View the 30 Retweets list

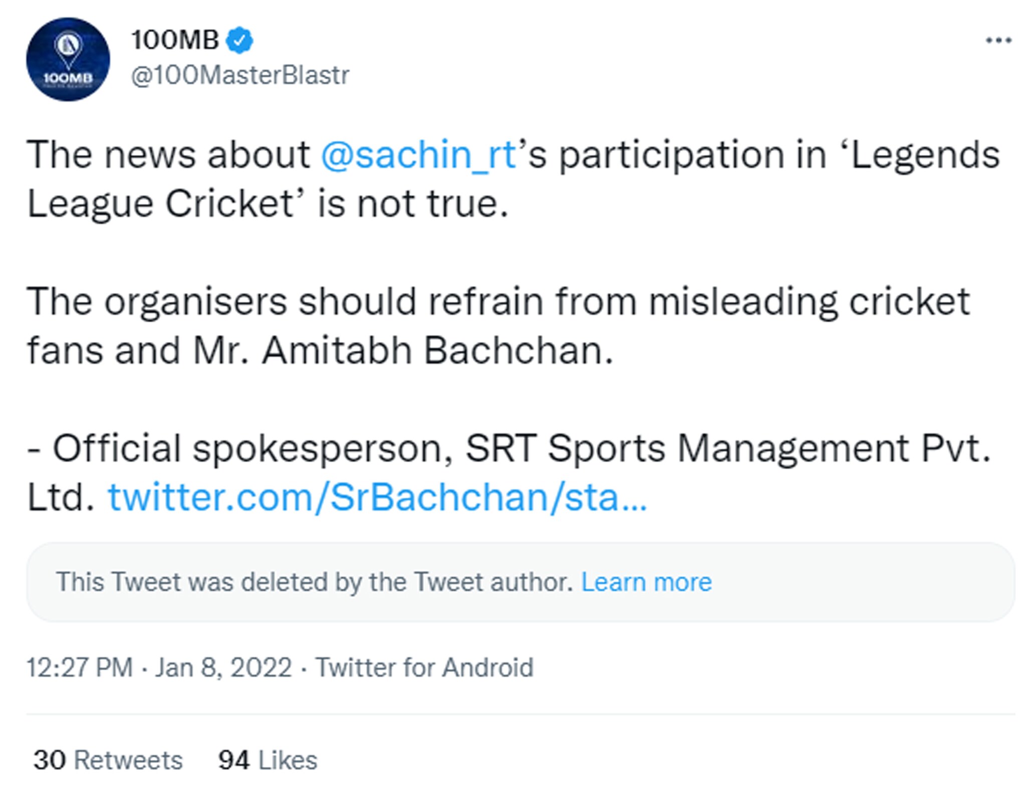click(108, 760)
